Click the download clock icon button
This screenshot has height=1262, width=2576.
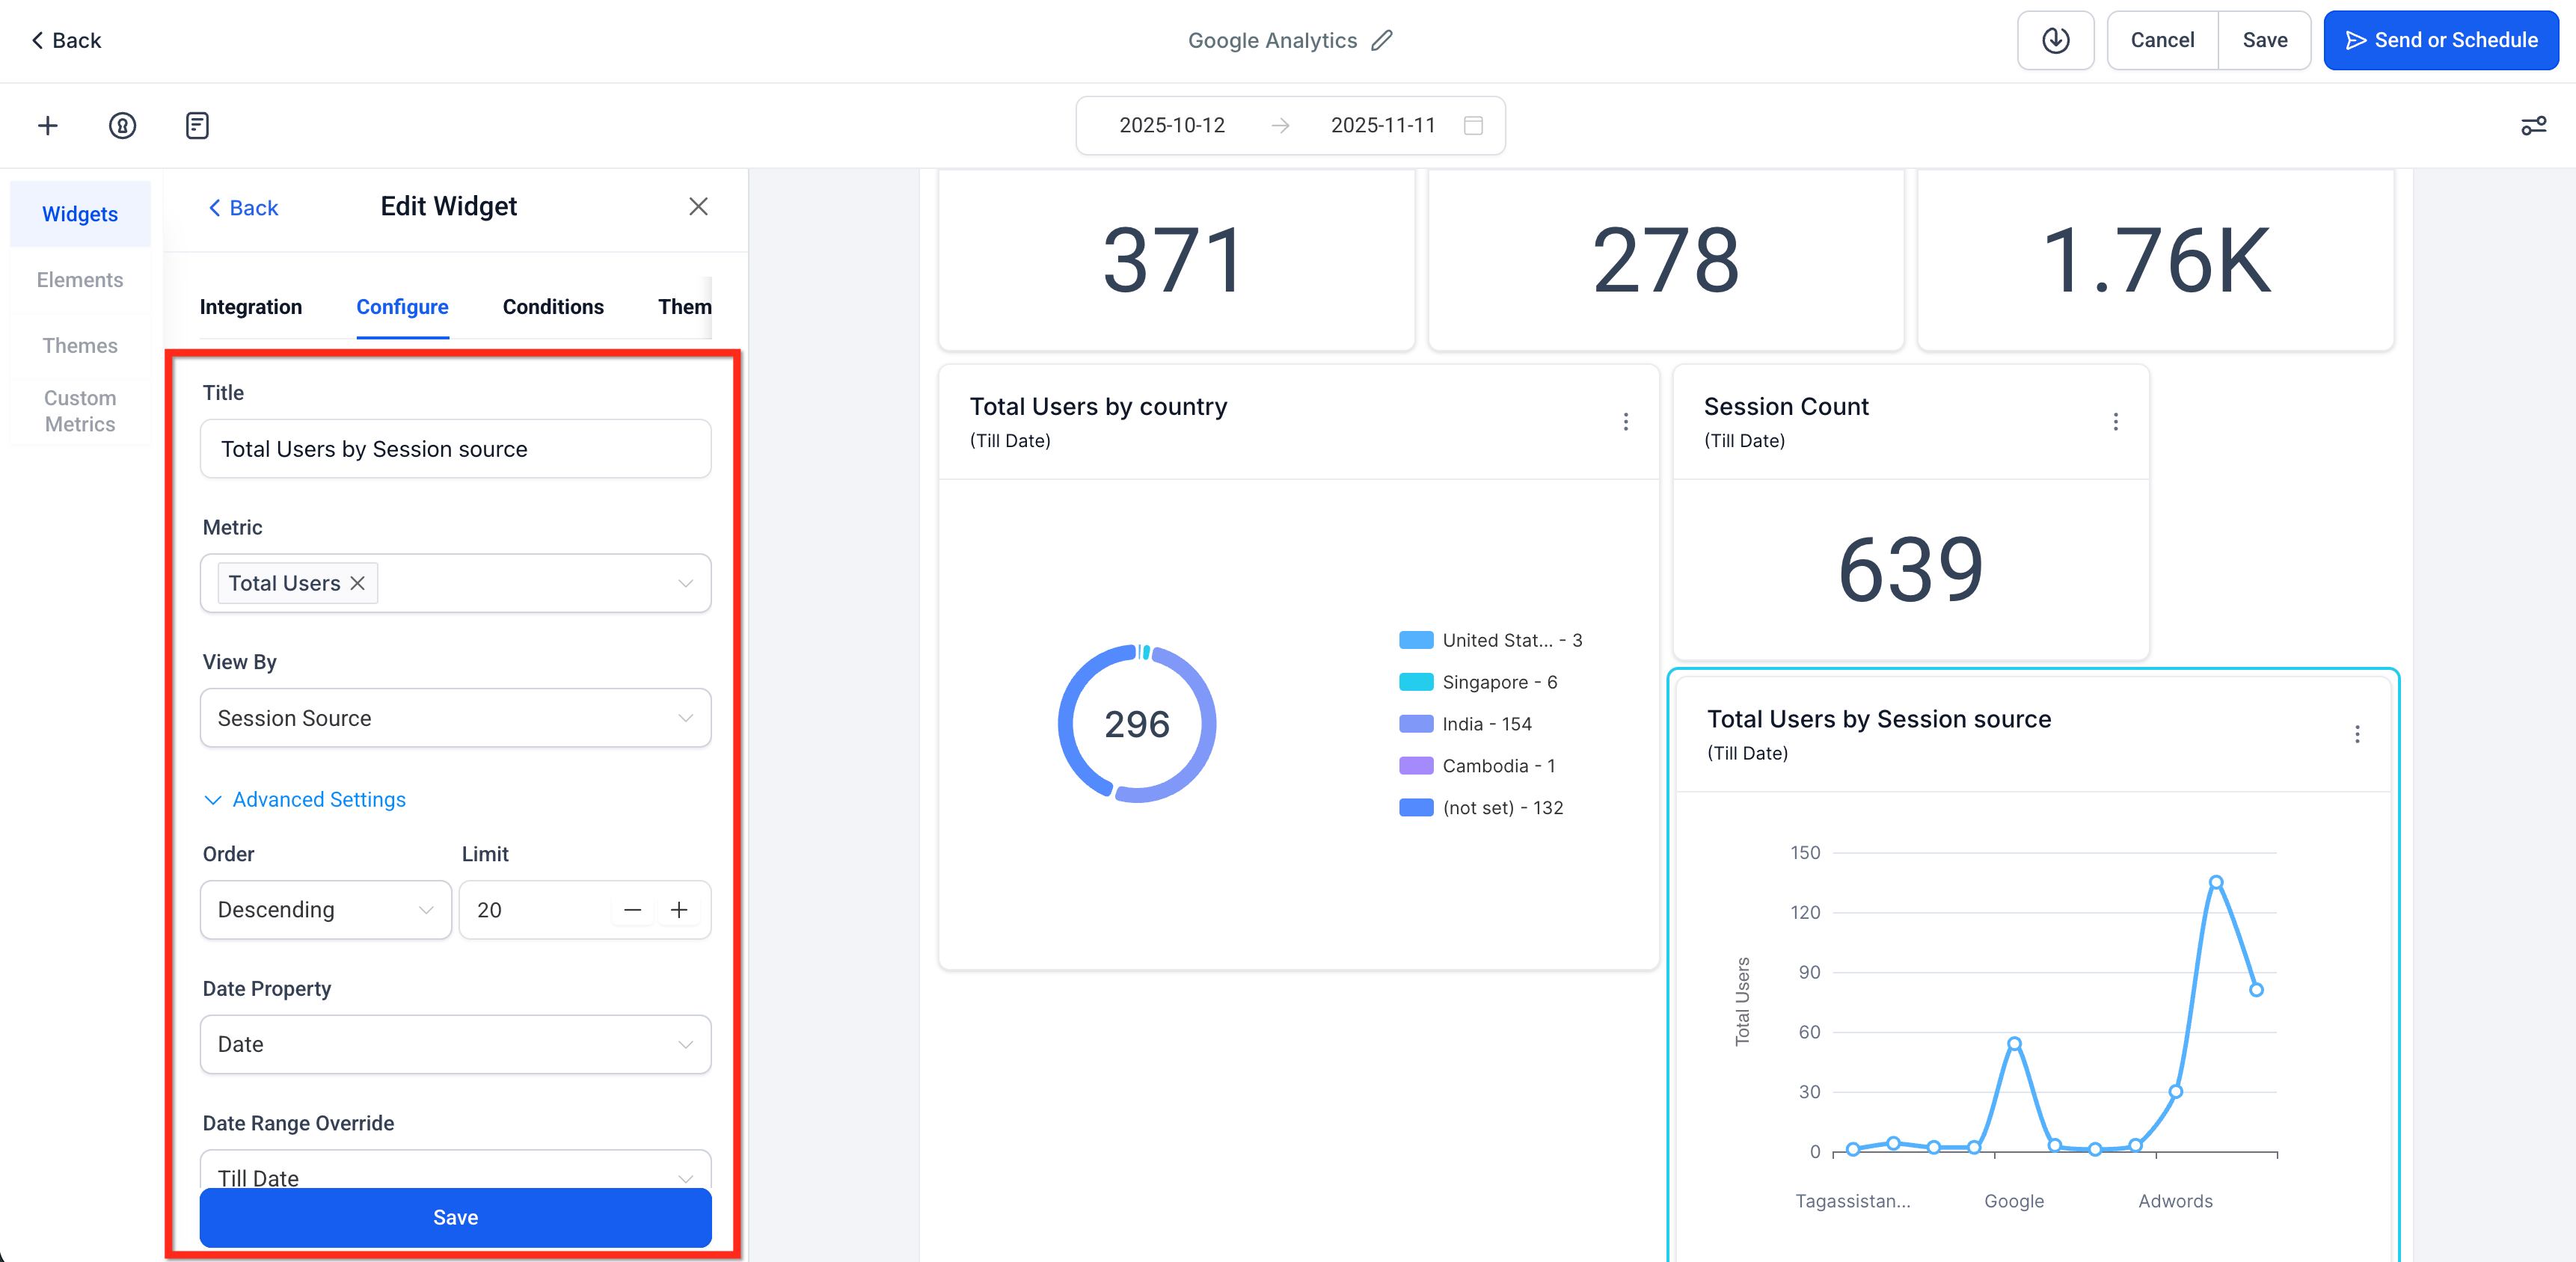(x=2055, y=40)
